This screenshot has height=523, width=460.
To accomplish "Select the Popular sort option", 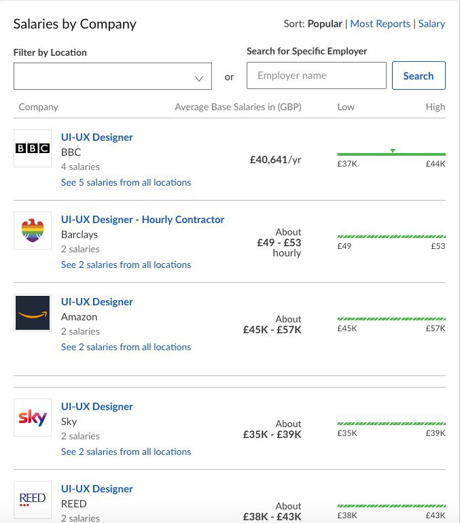I will pos(325,24).
